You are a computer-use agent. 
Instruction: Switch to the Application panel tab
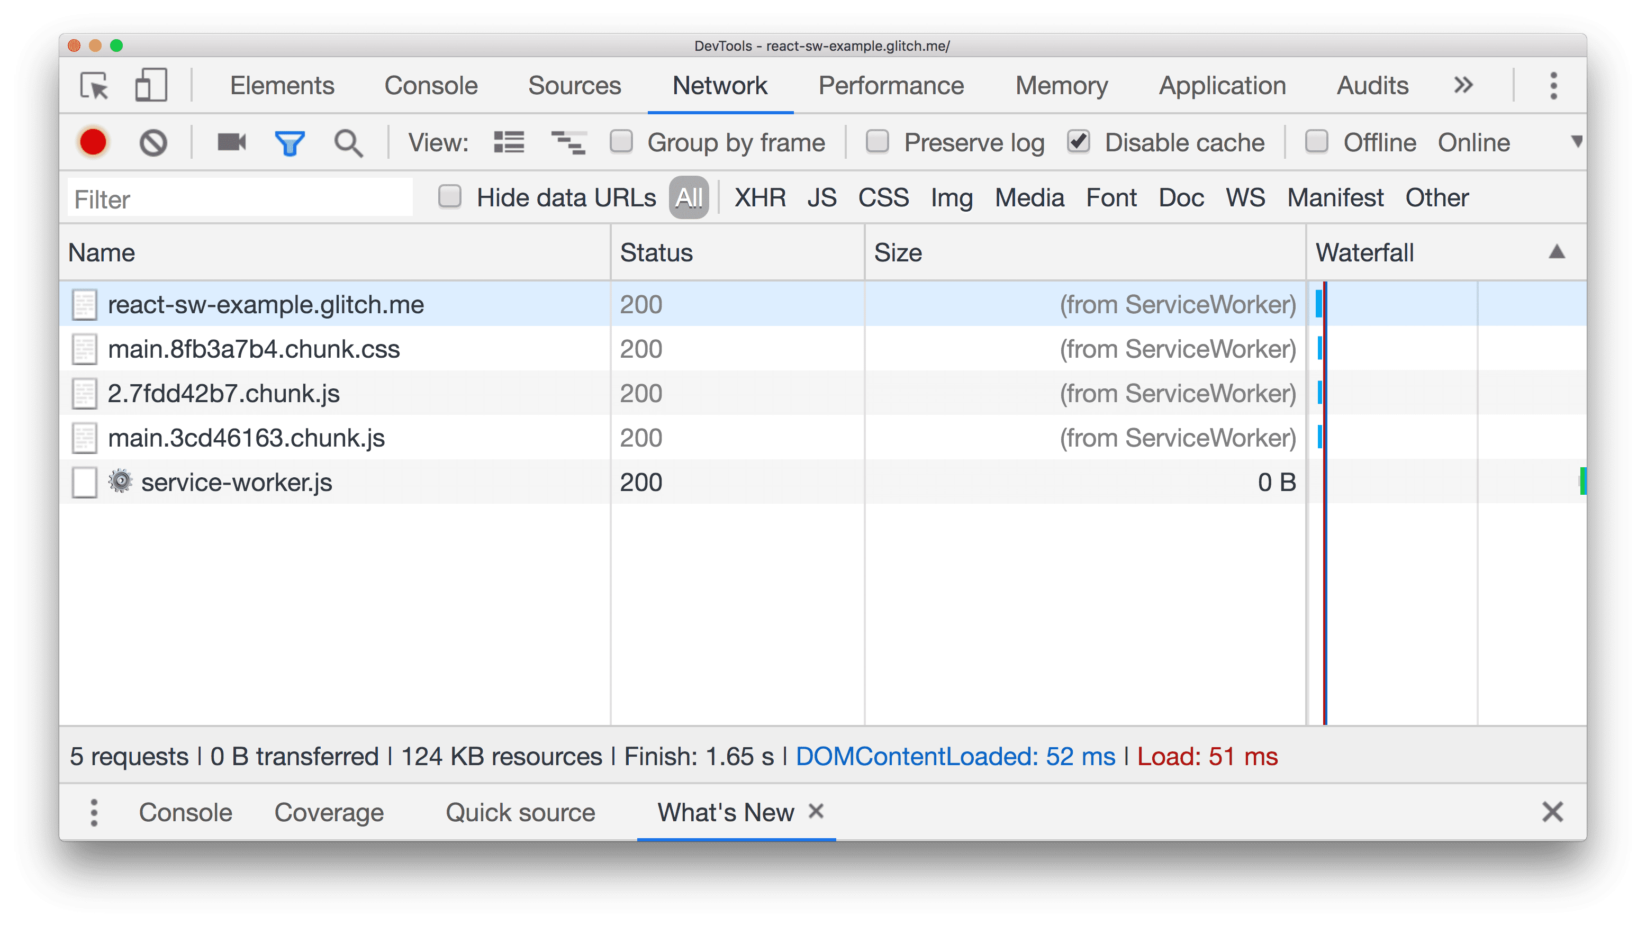click(x=1221, y=85)
